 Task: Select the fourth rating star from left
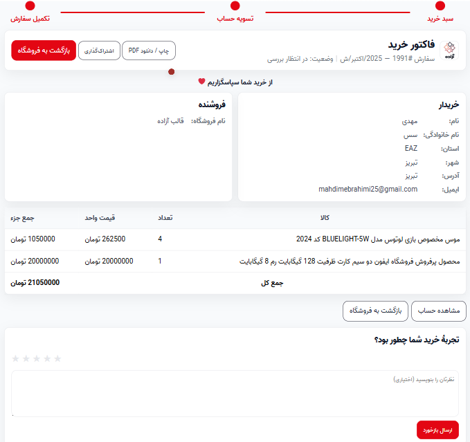pyautogui.click(x=47, y=358)
